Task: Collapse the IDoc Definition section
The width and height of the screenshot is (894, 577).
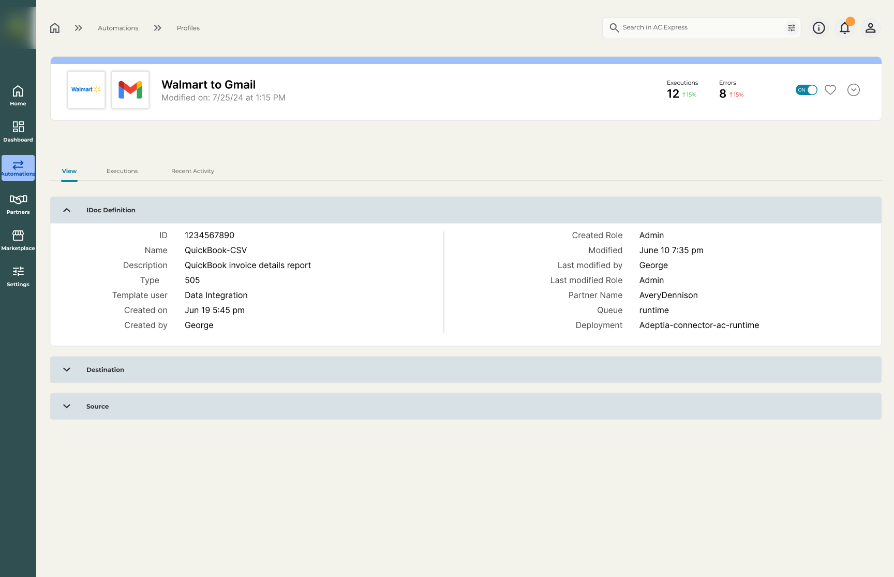Action: click(x=67, y=210)
